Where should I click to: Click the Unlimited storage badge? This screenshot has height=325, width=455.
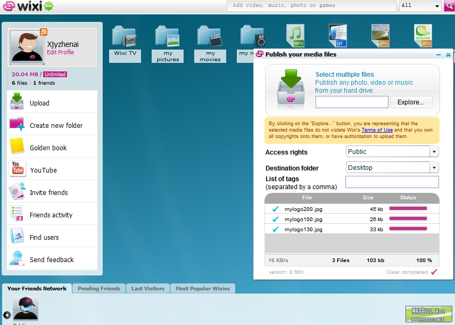pyautogui.click(x=55, y=75)
